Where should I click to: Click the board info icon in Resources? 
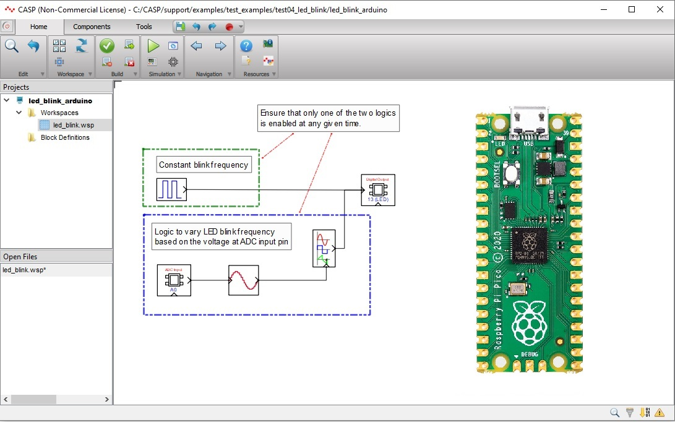[x=268, y=43]
